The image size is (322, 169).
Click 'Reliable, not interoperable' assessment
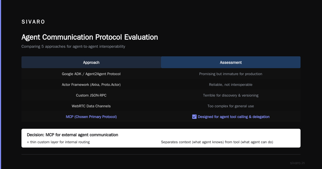click(231, 84)
